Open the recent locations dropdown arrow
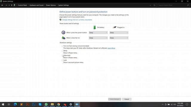 tap(9, 5)
